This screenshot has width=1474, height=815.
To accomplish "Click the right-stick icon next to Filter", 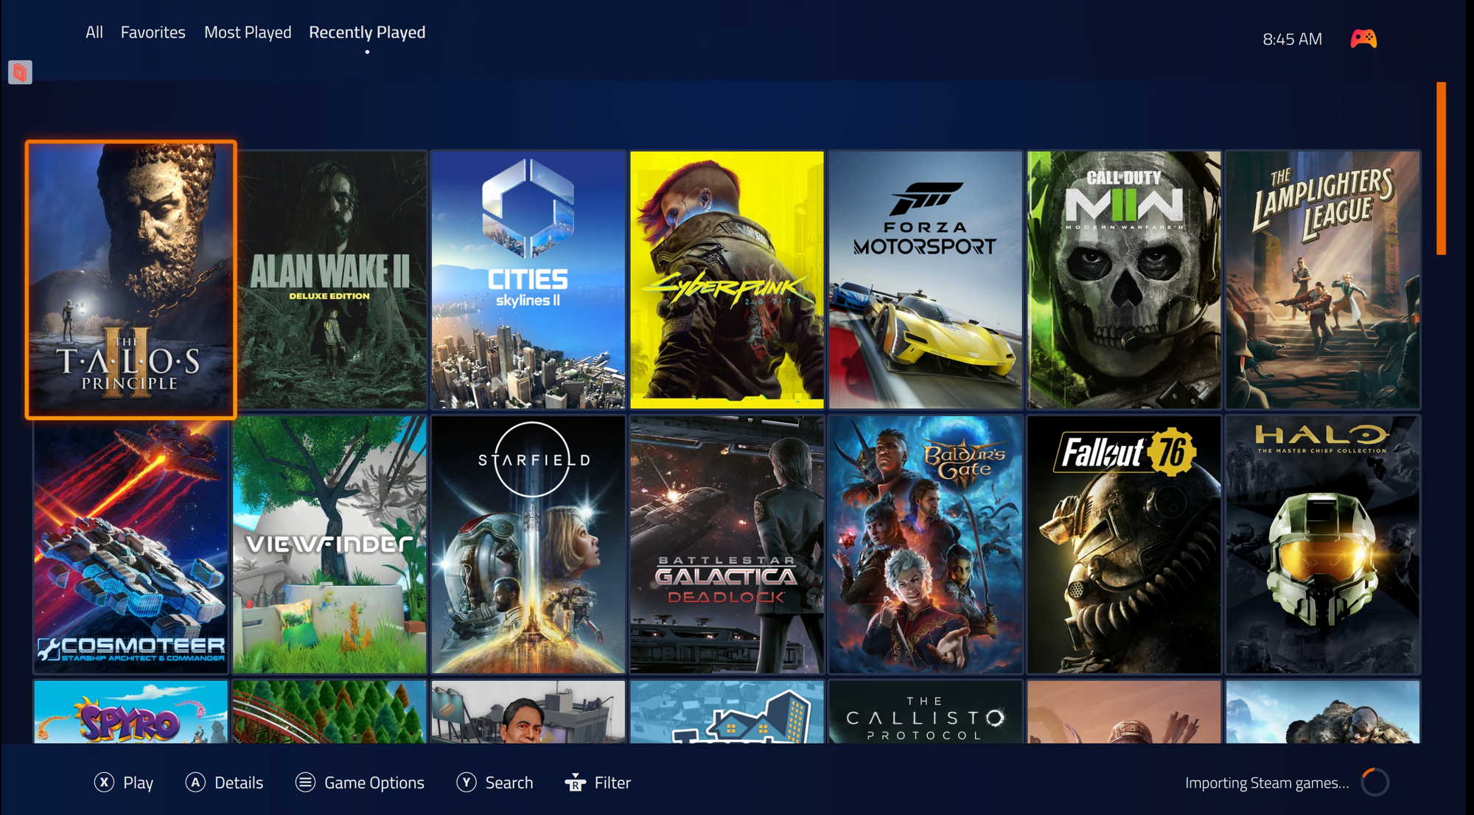I will click(x=575, y=783).
